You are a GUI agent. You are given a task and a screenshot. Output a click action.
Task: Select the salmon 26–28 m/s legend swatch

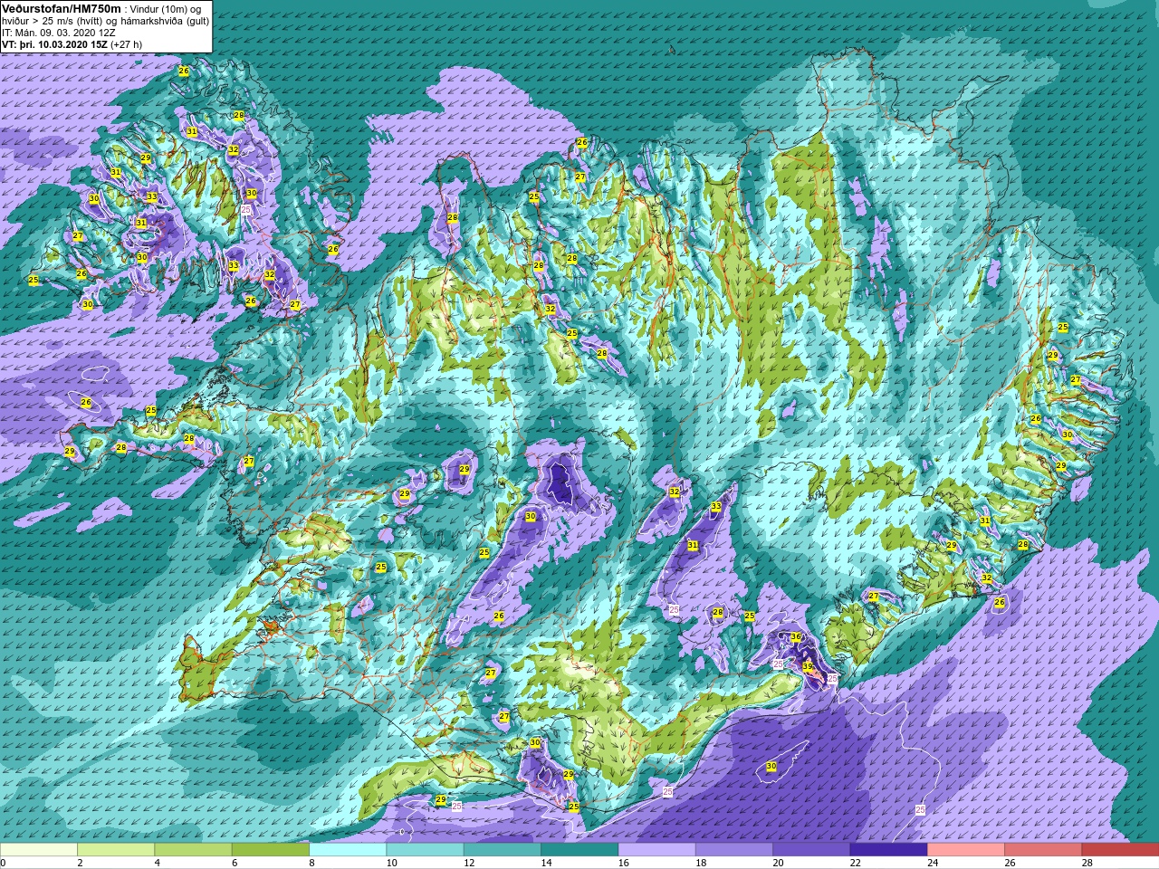click(1042, 850)
